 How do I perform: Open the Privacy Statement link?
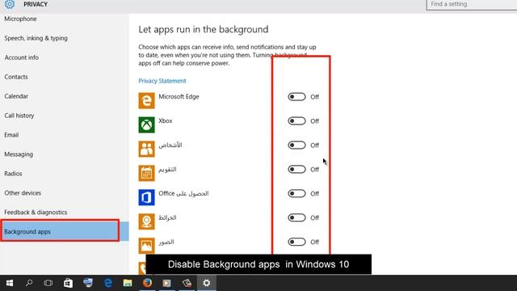click(x=162, y=81)
